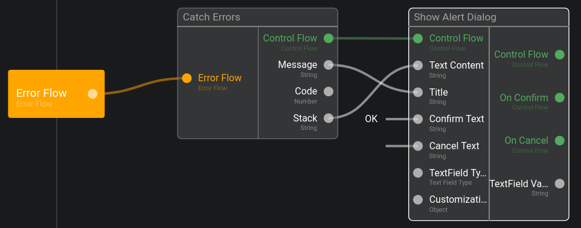Image resolution: width=581 pixels, height=228 pixels.
Task: Click Catch Errors orange Error Flow input port
Action: click(187, 78)
